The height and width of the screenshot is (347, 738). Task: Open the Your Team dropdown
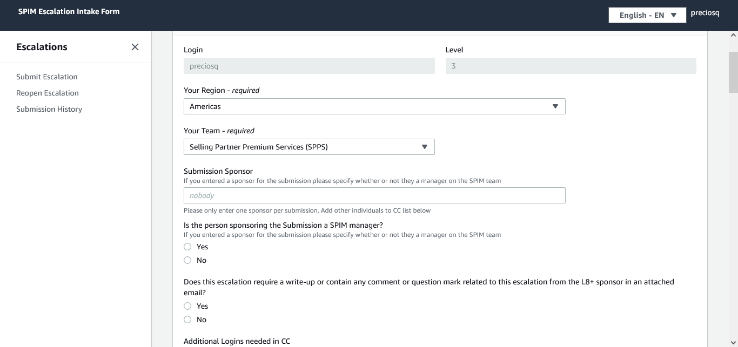point(308,147)
